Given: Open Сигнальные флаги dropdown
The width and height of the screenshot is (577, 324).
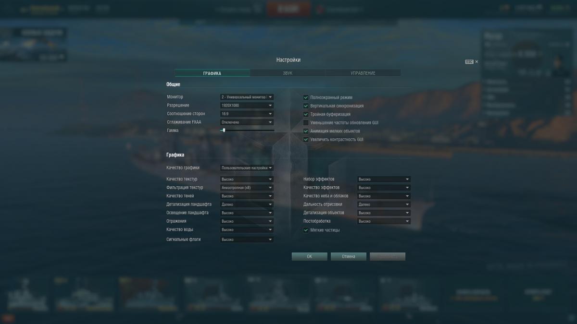Looking at the screenshot, I should pos(247,239).
